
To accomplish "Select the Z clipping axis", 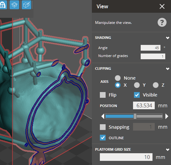I will coord(156,85).
